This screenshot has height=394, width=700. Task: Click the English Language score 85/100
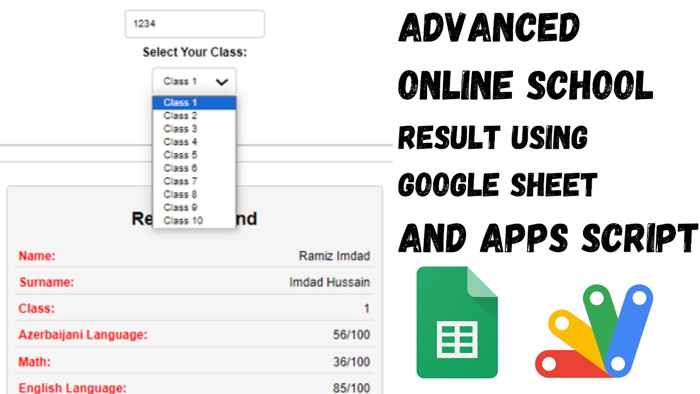[351, 388]
